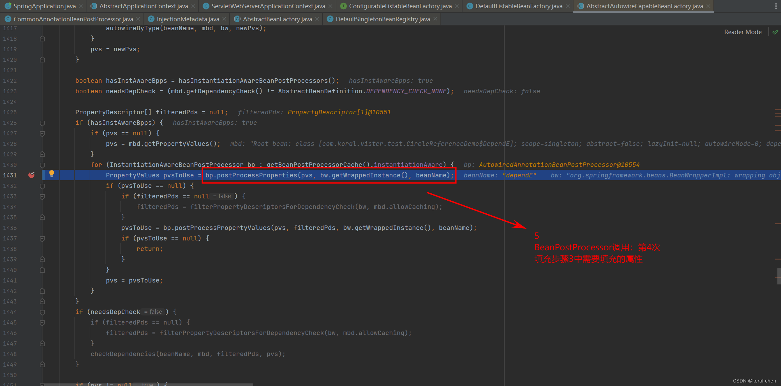Close the SpringApplication.java tab
This screenshot has width=781, height=386.
pyautogui.click(x=81, y=6)
